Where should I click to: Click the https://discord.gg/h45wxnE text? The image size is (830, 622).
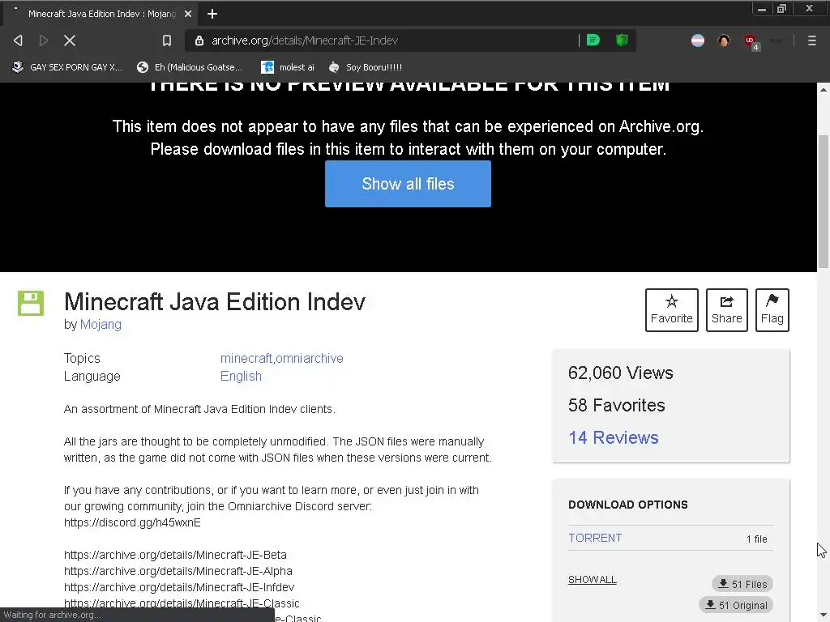click(132, 522)
